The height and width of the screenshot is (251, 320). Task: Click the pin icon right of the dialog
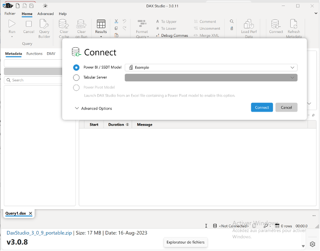pos(313,116)
